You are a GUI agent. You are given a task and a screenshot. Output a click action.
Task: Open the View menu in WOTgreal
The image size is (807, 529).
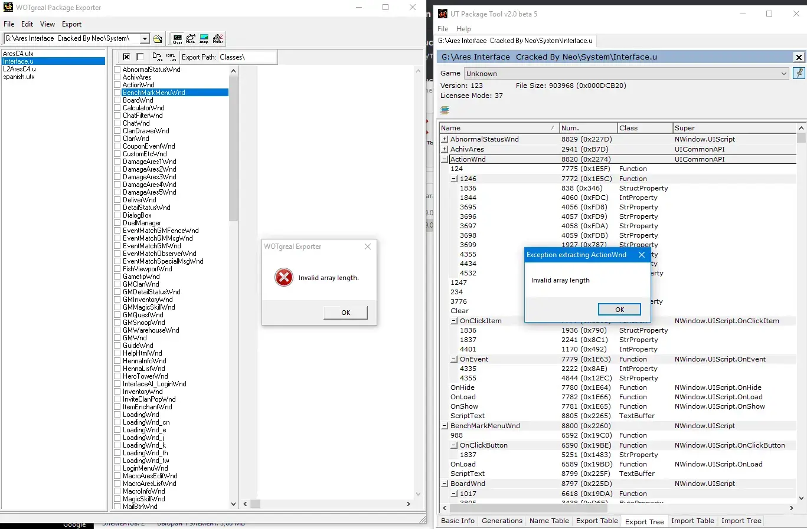[x=47, y=24]
